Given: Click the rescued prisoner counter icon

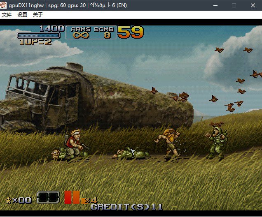Looking at the screenshot, I should pyautogui.click(x=8, y=200).
